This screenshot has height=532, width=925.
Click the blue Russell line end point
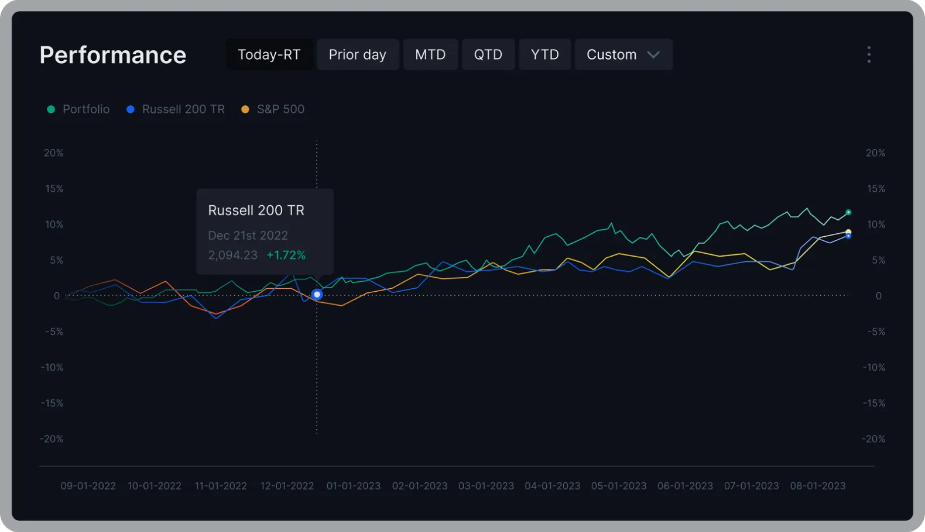click(848, 236)
